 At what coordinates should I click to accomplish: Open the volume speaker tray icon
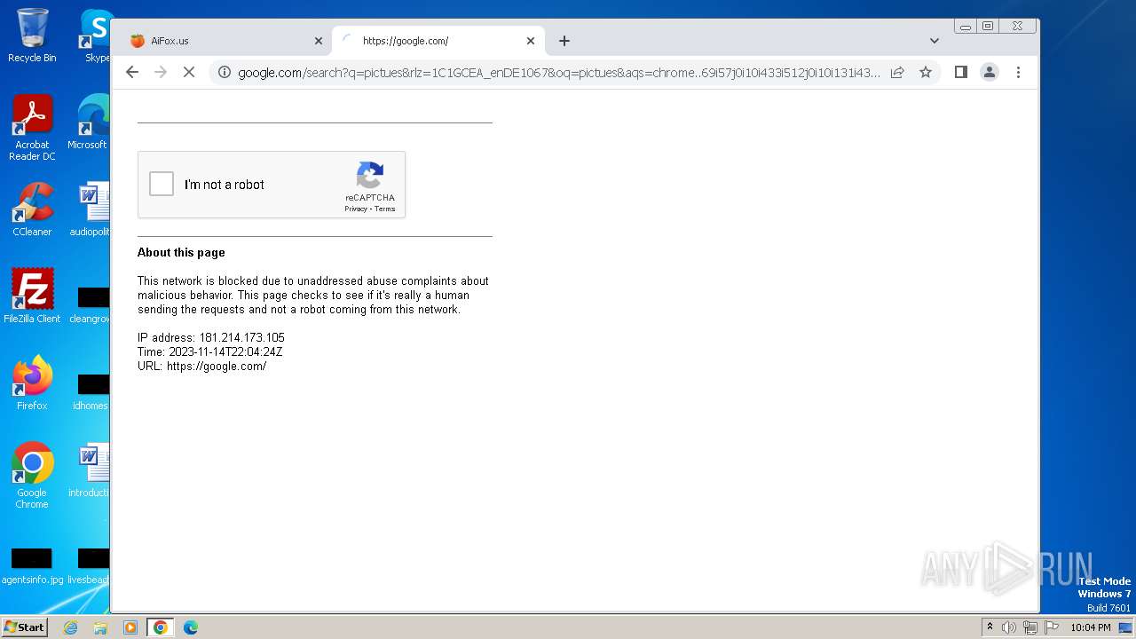click(x=1009, y=627)
